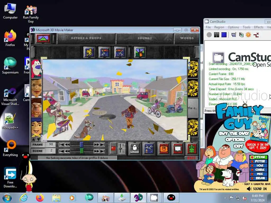Click the CamStudio pause button
Image resolution: width=271 pixels, height=203 pixels.
[x=216, y=35]
